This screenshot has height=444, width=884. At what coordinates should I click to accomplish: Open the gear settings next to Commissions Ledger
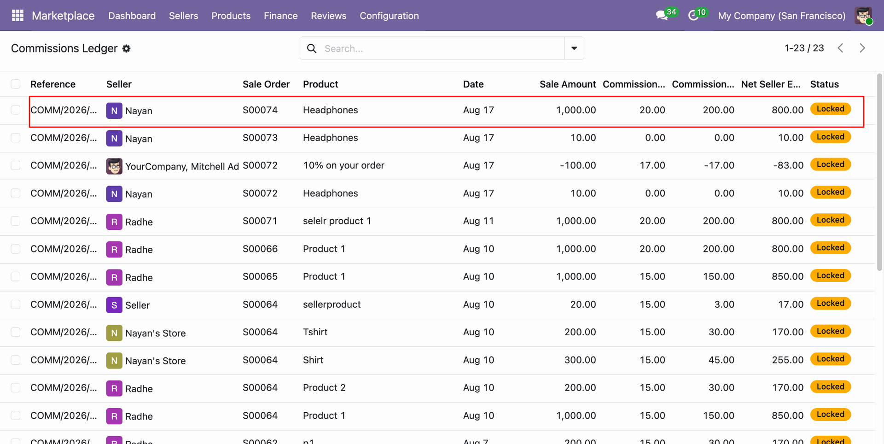point(127,48)
